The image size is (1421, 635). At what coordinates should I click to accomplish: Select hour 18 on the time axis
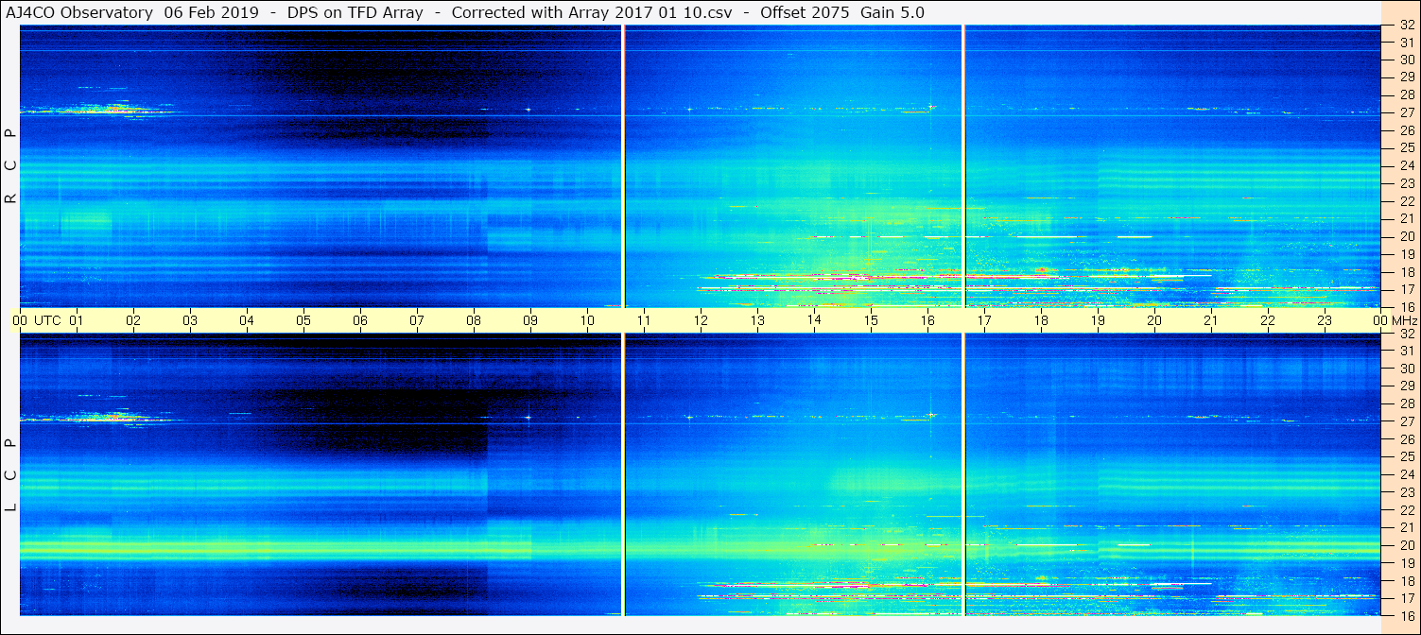click(1041, 320)
